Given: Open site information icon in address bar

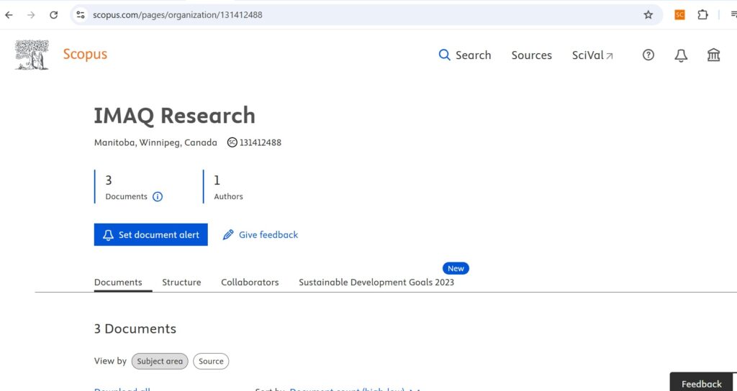Looking at the screenshot, I should (x=81, y=15).
